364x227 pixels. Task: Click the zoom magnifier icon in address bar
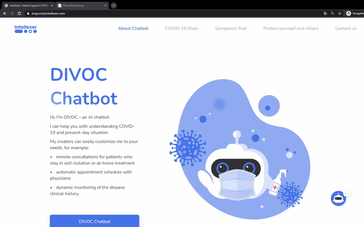(332, 13)
